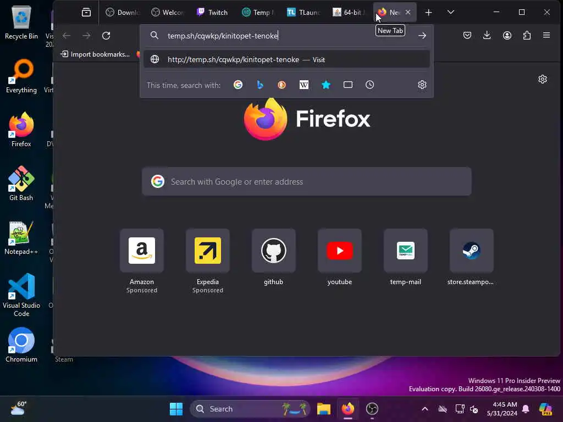Click Import bookmarks button

95,54
